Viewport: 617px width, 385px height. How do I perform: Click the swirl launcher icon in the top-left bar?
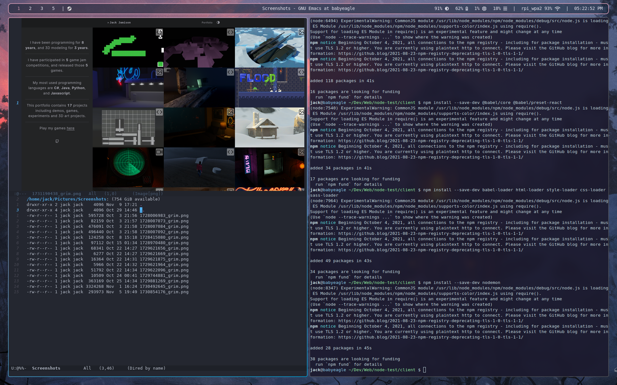point(69,9)
